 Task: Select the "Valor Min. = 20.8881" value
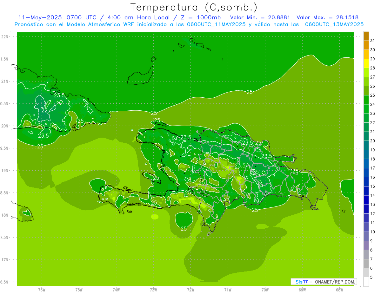pyautogui.click(x=260, y=17)
